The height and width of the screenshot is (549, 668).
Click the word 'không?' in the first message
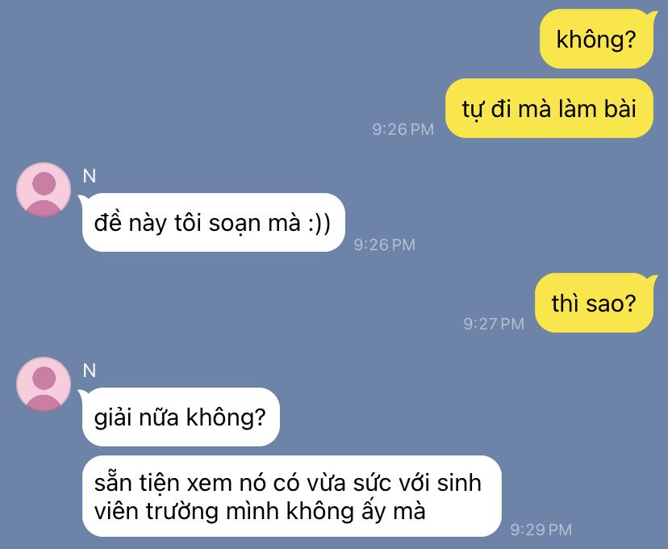(596, 40)
